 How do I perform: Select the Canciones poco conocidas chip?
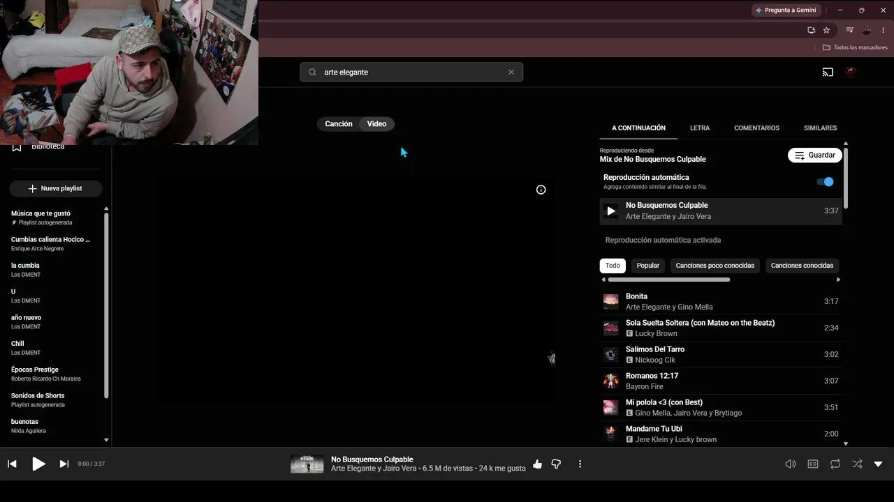pyautogui.click(x=715, y=266)
